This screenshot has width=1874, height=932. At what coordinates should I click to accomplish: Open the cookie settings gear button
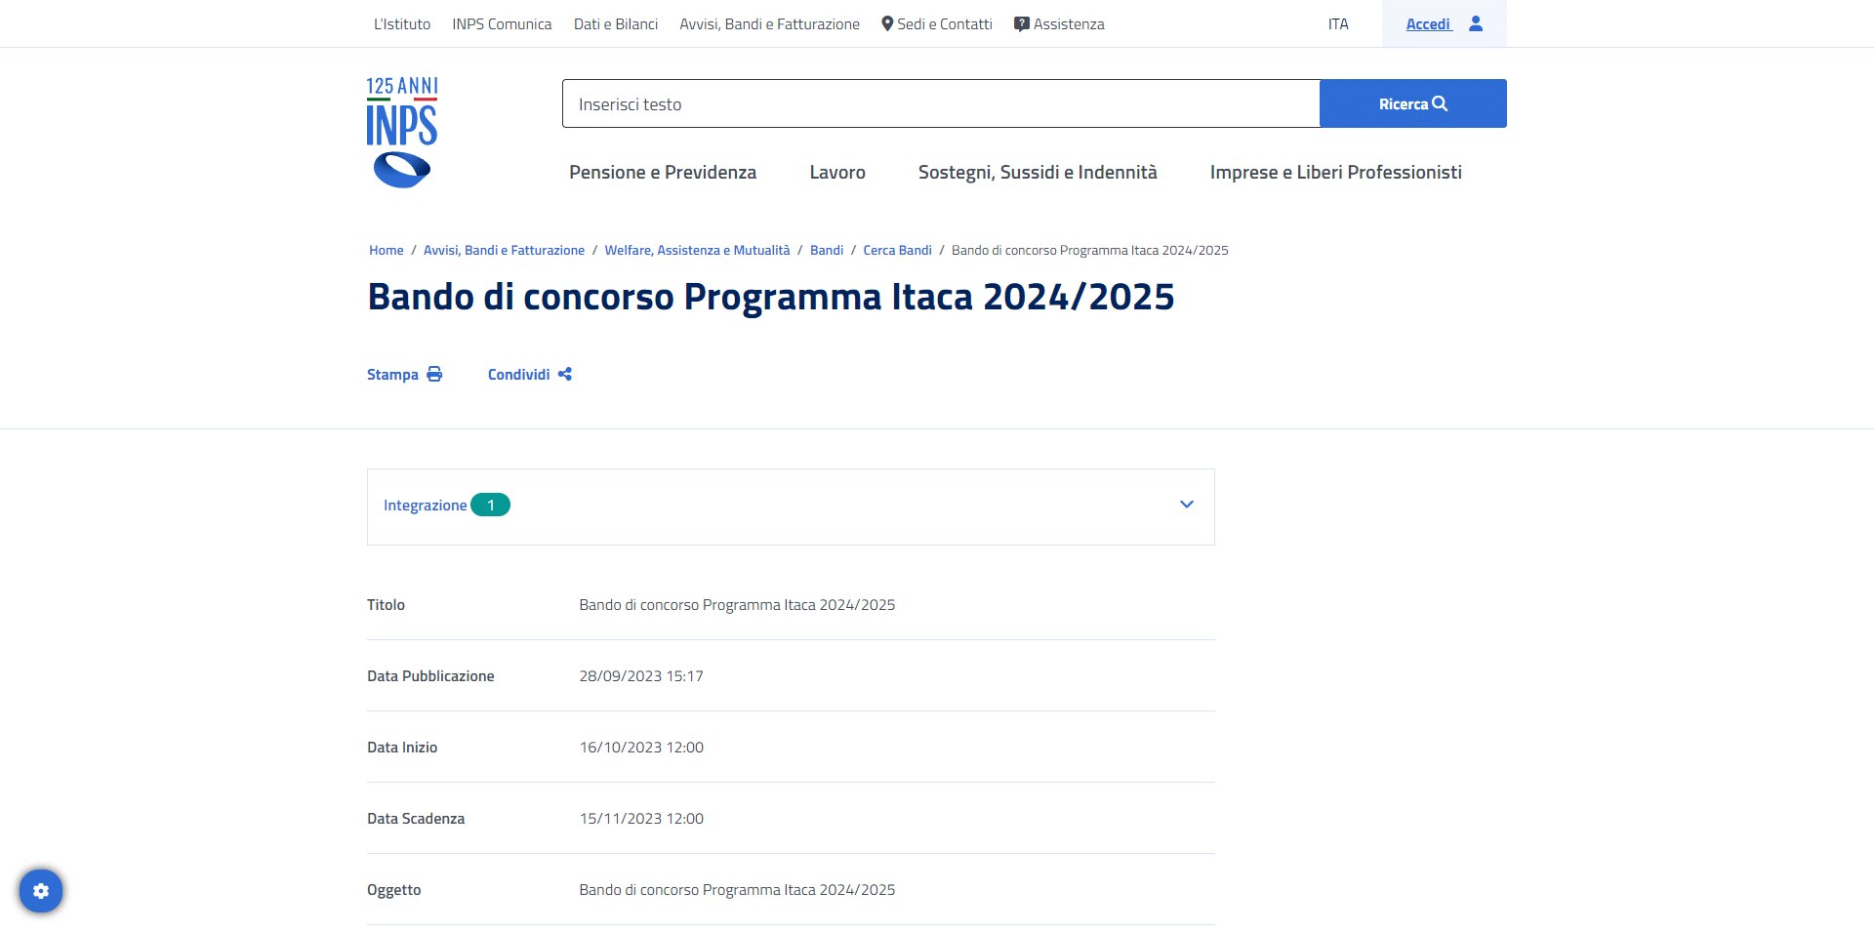pos(41,891)
